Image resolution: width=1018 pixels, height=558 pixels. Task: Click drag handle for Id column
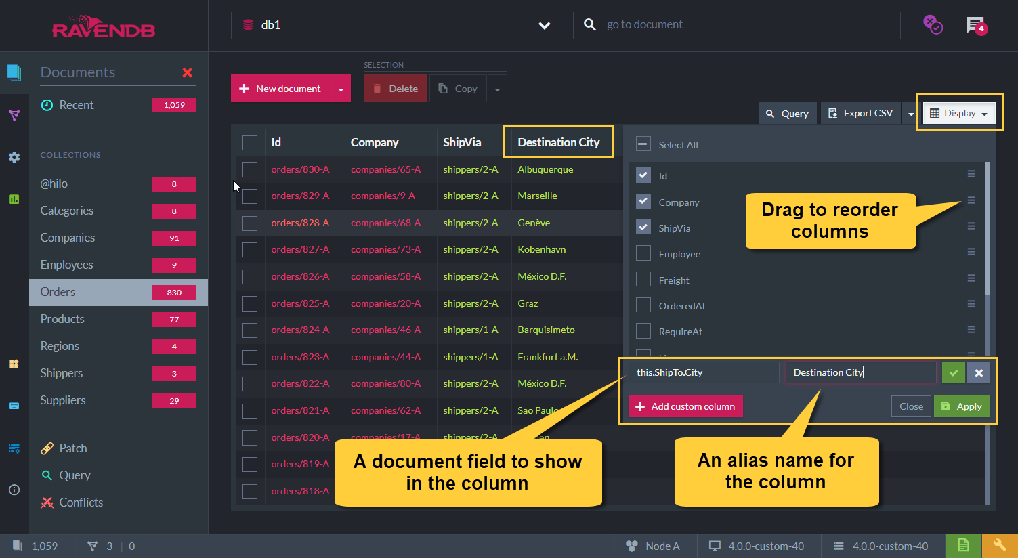tap(971, 174)
